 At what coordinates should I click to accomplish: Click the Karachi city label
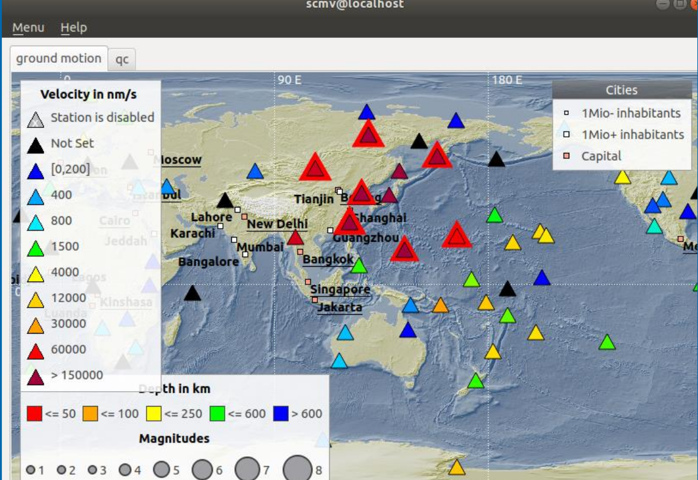(x=193, y=233)
